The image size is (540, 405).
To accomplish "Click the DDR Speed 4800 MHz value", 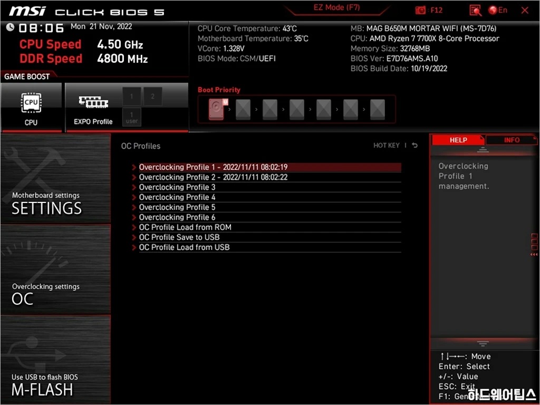I will [122, 59].
